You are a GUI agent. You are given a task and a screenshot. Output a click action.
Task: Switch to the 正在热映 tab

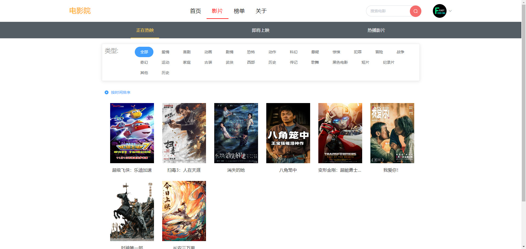(145, 30)
